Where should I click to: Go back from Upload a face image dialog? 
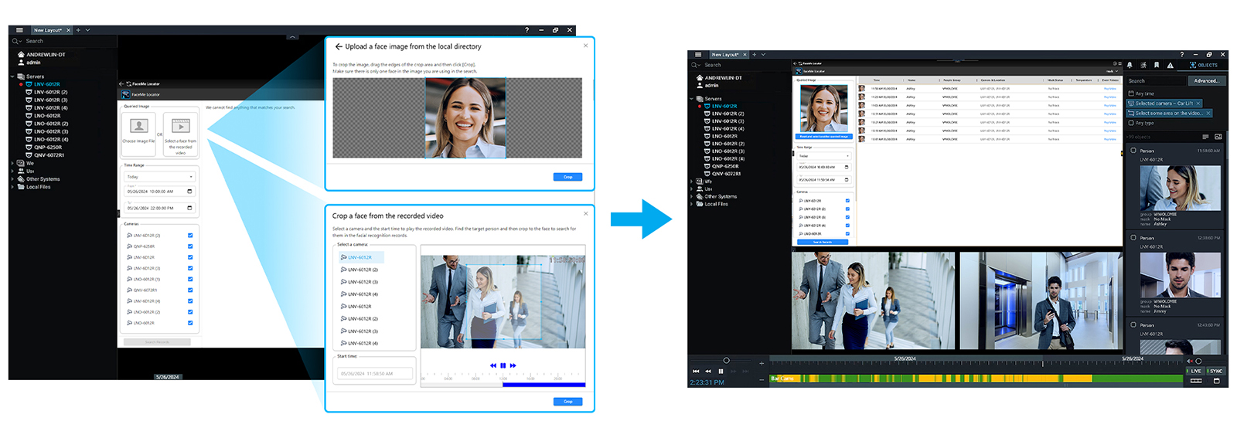tap(339, 46)
